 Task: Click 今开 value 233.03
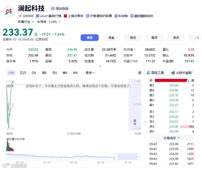point(33,50)
